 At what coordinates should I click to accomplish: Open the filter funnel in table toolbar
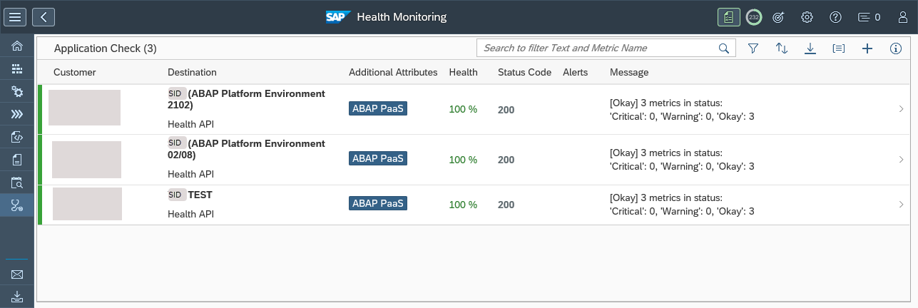(753, 48)
